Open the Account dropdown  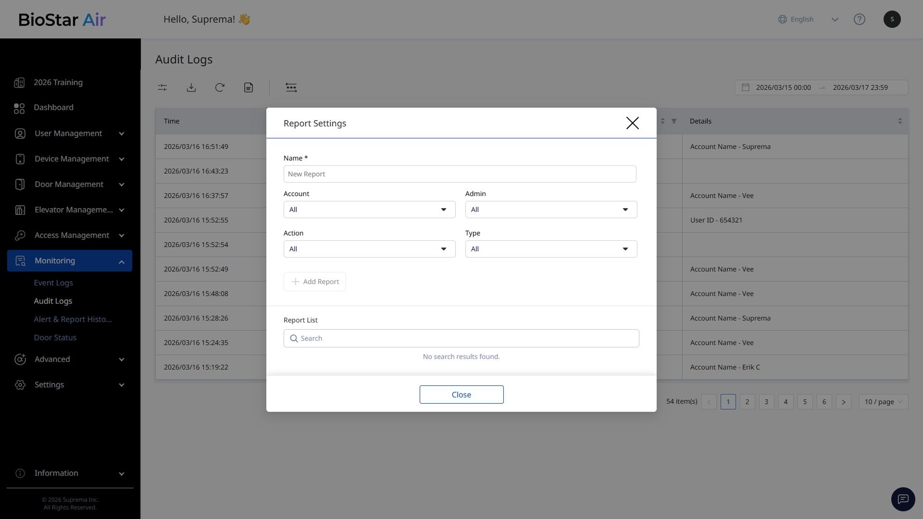pyautogui.click(x=369, y=210)
